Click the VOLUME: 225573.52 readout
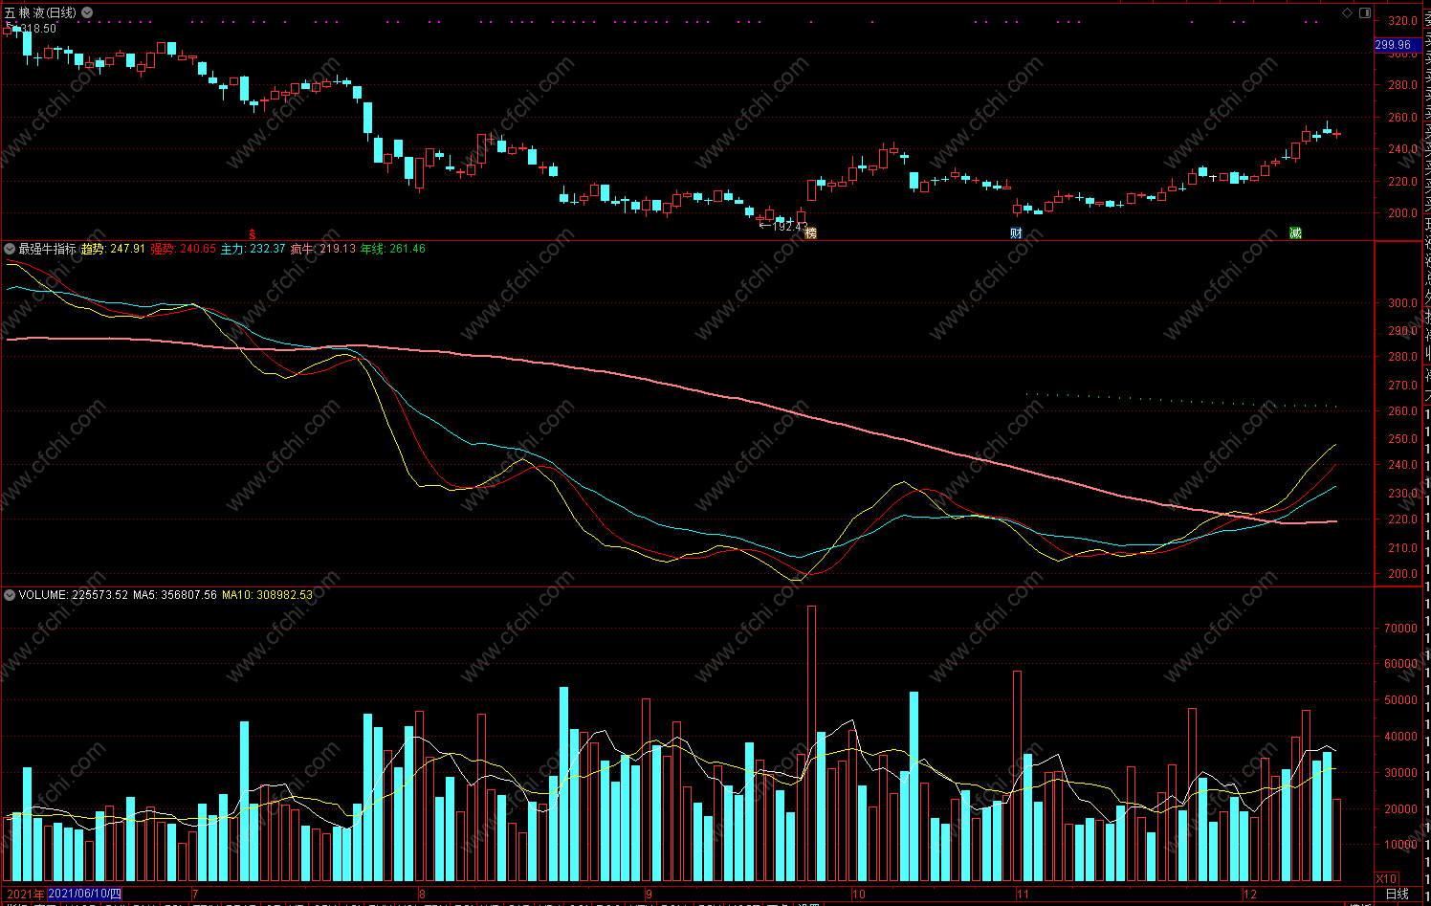 pyautogui.click(x=74, y=595)
